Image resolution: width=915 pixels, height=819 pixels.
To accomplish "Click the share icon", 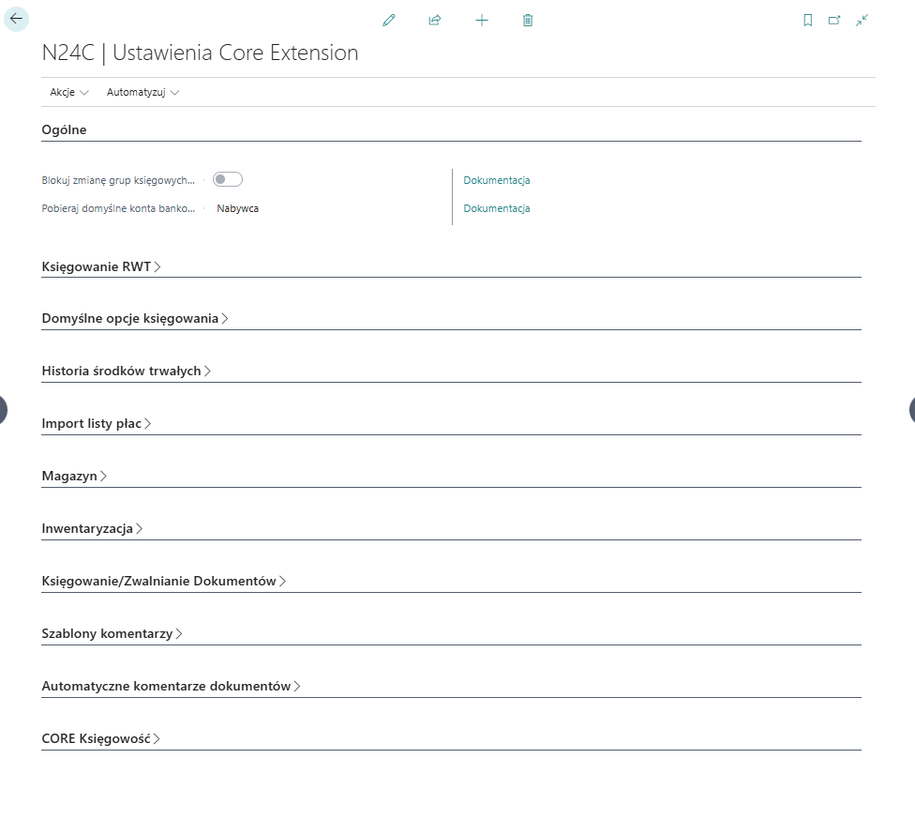I will pos(435,20).
